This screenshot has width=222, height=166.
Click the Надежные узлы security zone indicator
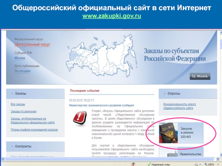(x=158, y=164)
